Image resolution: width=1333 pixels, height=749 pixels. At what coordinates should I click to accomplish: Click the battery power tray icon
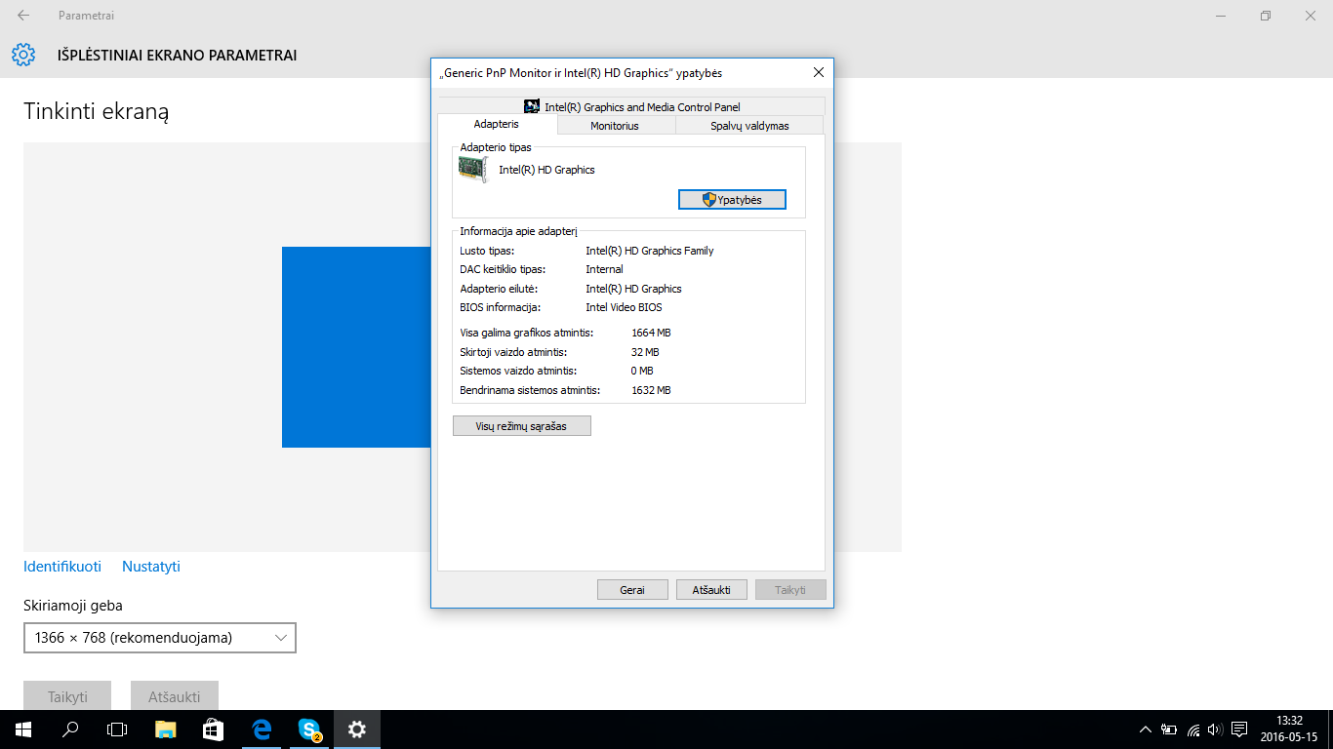click(1169, 729)
